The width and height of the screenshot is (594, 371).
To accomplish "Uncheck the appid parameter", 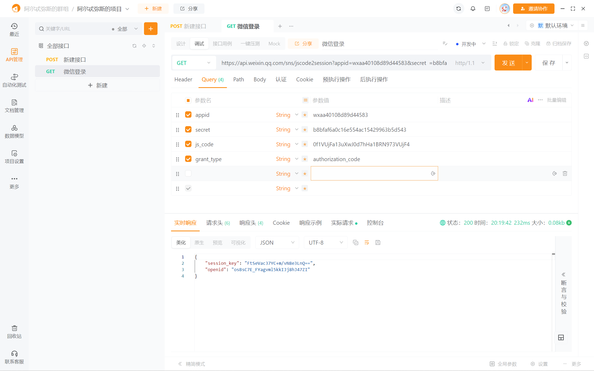I will [188, 114].
